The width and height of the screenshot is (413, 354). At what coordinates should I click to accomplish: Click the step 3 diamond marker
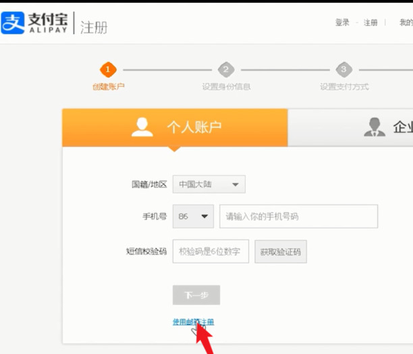pos(343,69)
